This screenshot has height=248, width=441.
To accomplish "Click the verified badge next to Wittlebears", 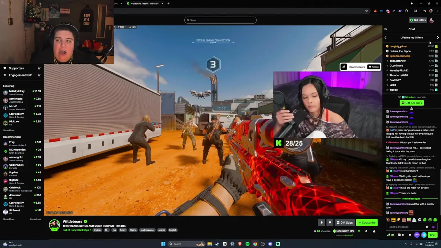I will [x=85, y=221].
